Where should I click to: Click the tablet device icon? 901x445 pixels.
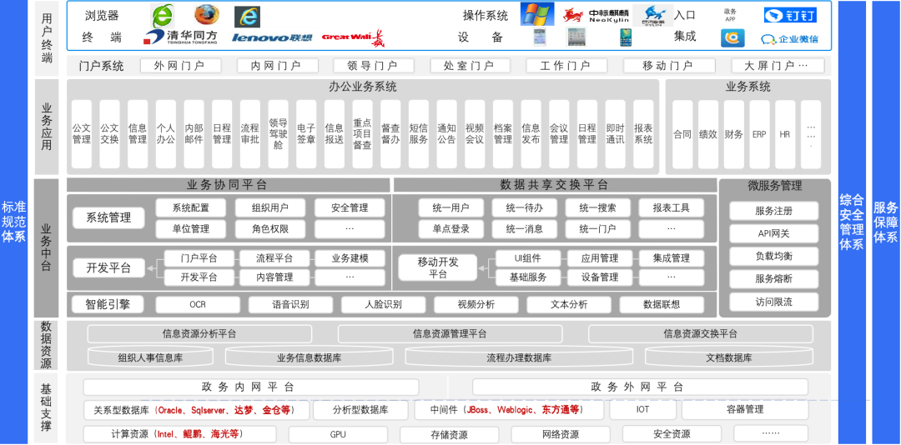(x=576, y=37)
